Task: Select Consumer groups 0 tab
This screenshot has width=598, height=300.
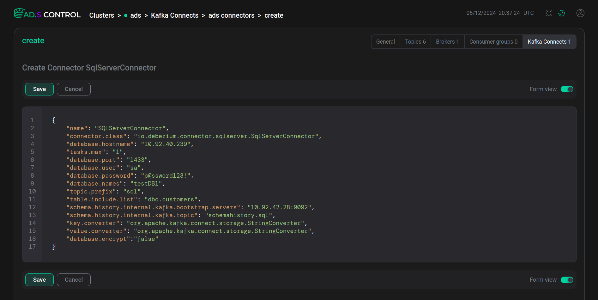Action: point(493,42)
